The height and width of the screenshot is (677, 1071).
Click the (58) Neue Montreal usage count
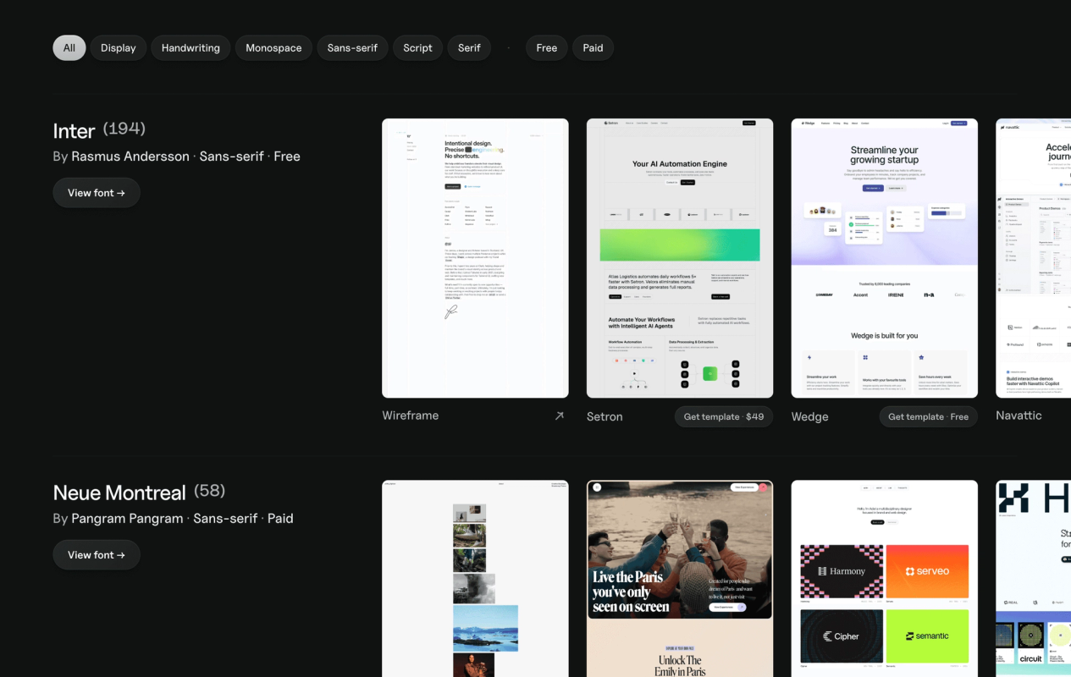pyautogui.click(x=209, y=491)
